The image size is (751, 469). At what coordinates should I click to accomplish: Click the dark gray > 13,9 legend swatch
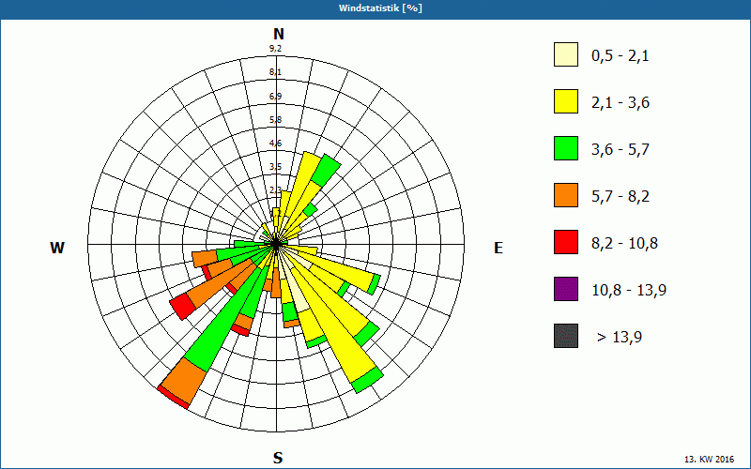point(566,336)
